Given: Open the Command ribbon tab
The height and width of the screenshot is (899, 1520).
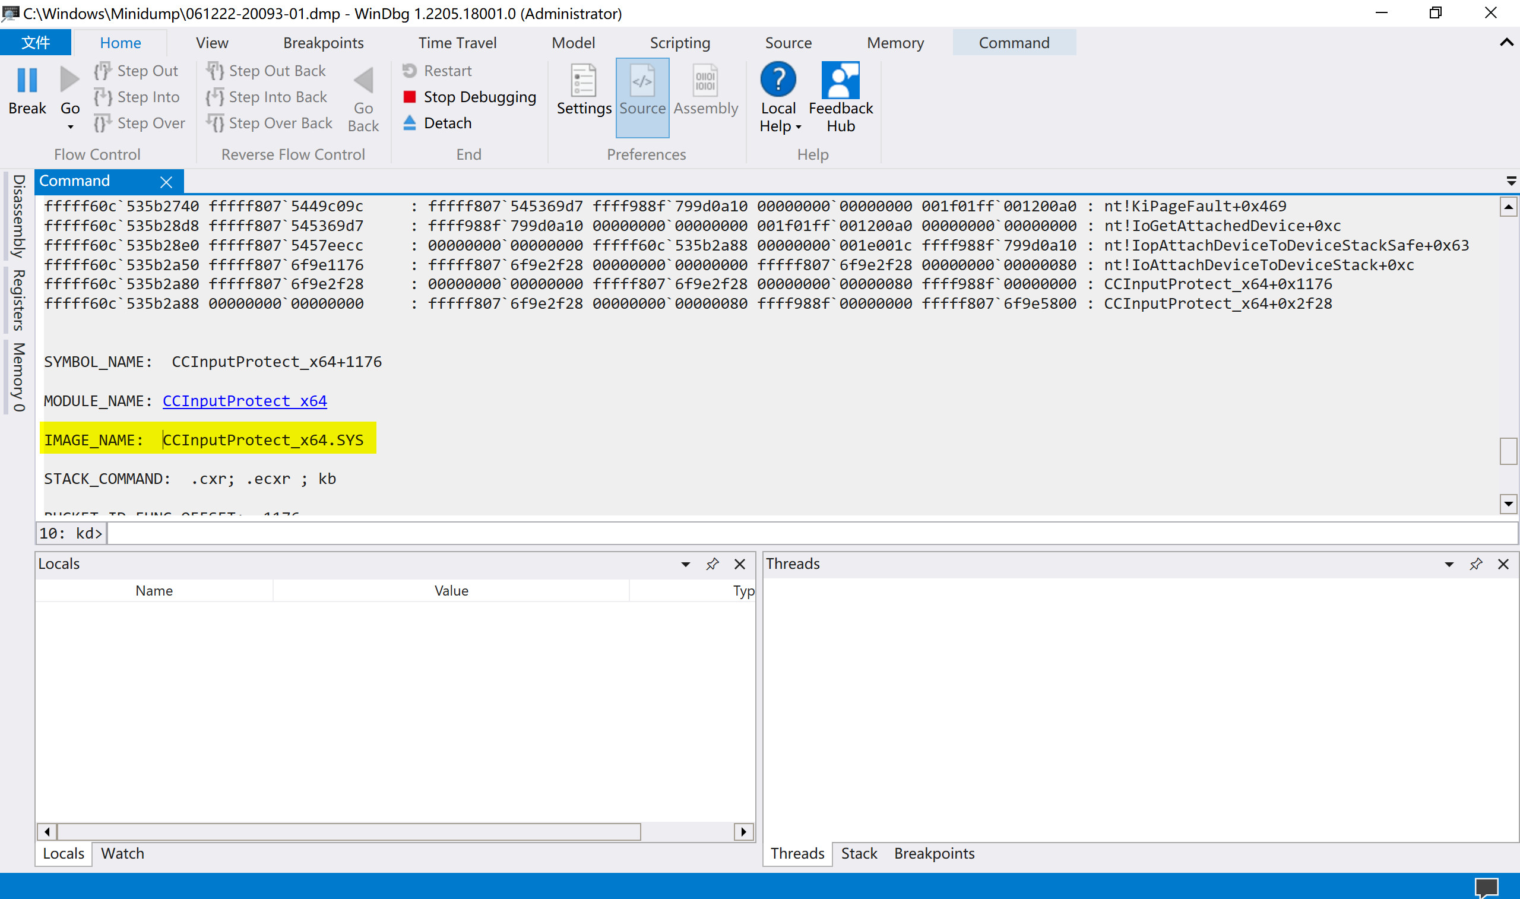Looking at the screenshot, I should pyautogui.click(x=1014, y=42).
